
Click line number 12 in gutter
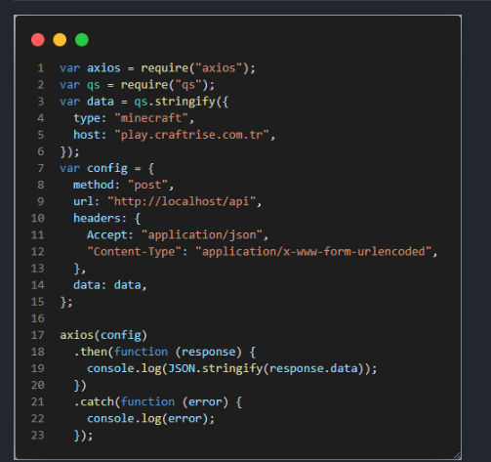pos(38,252)
